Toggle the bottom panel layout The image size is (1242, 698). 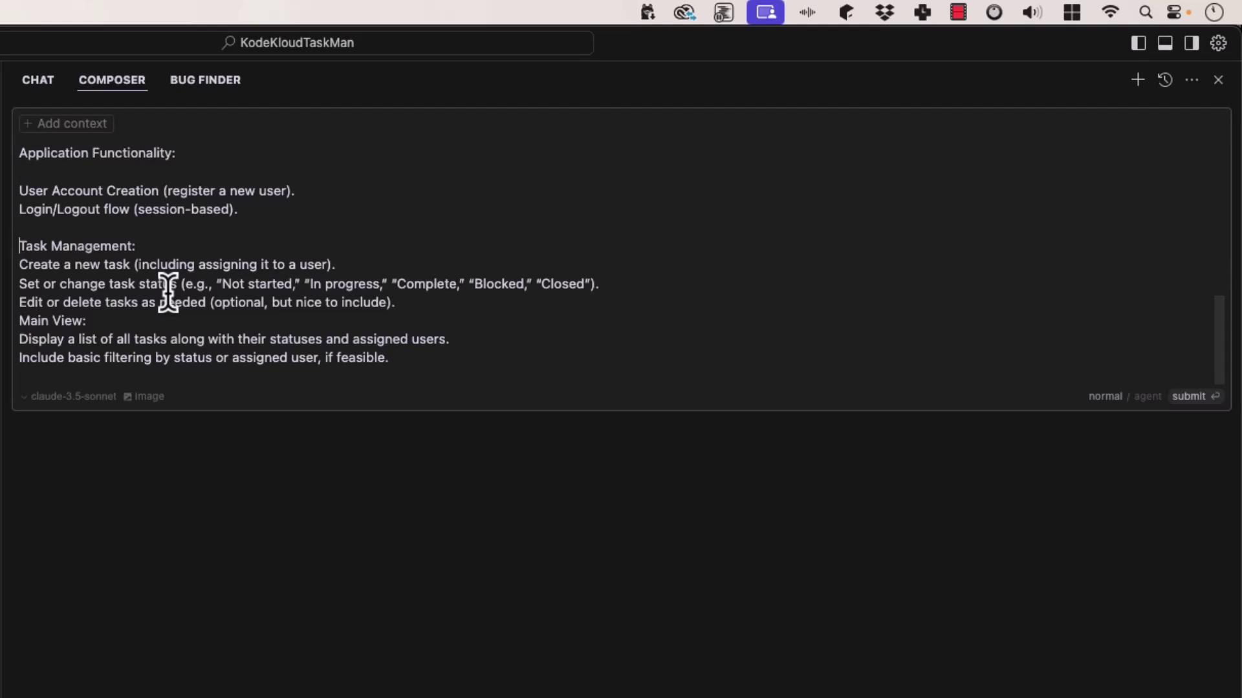(x=1165, y=43)
